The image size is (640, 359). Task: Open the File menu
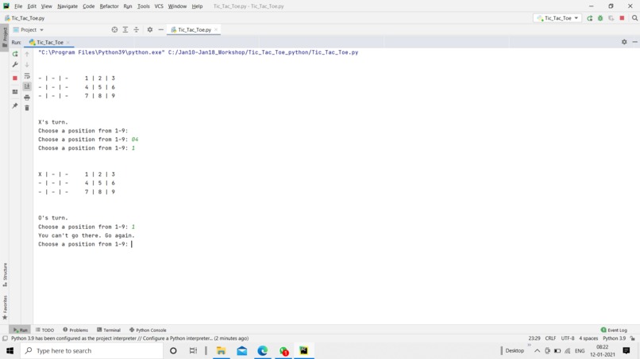coord(18,6)
